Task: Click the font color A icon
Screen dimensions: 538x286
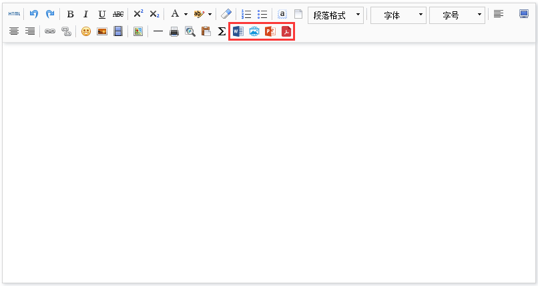Action: [x=175, y=14]
